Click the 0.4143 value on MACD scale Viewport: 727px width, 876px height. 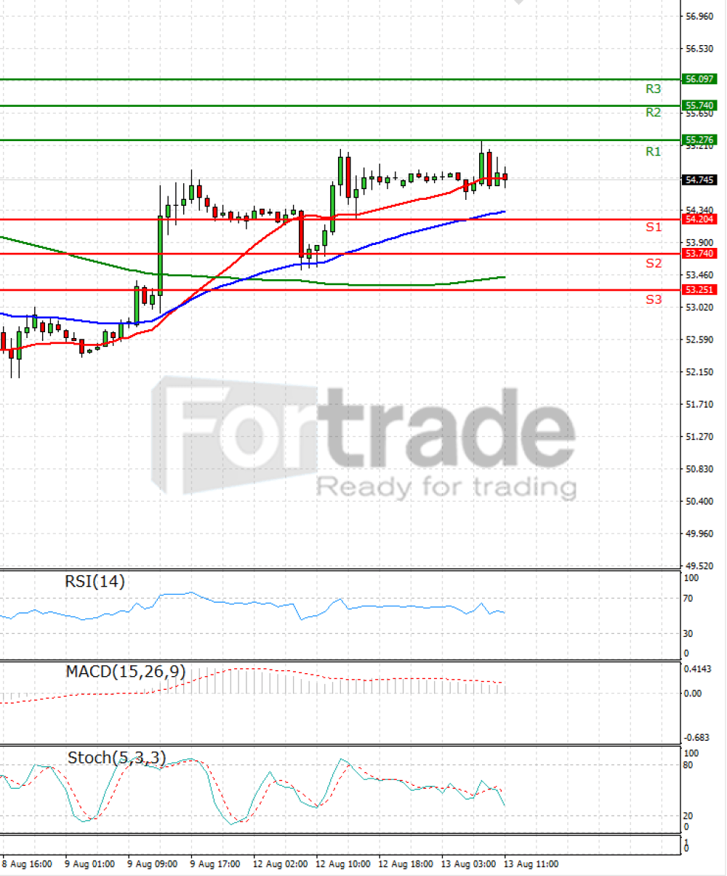697,670
